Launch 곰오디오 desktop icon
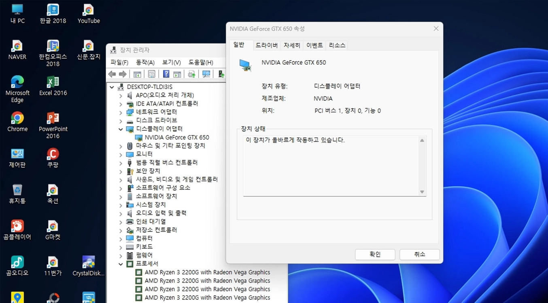Screen dimensions: 548x303 click(17, 266)
